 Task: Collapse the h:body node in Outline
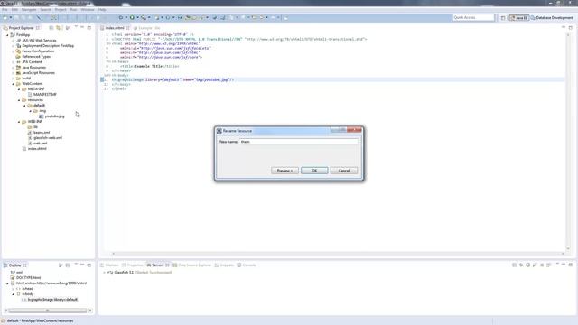[13, 294]
